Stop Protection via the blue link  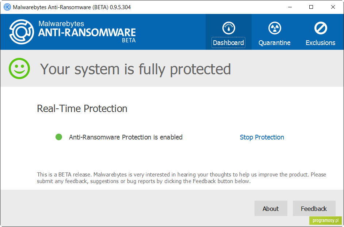(262, 137)
